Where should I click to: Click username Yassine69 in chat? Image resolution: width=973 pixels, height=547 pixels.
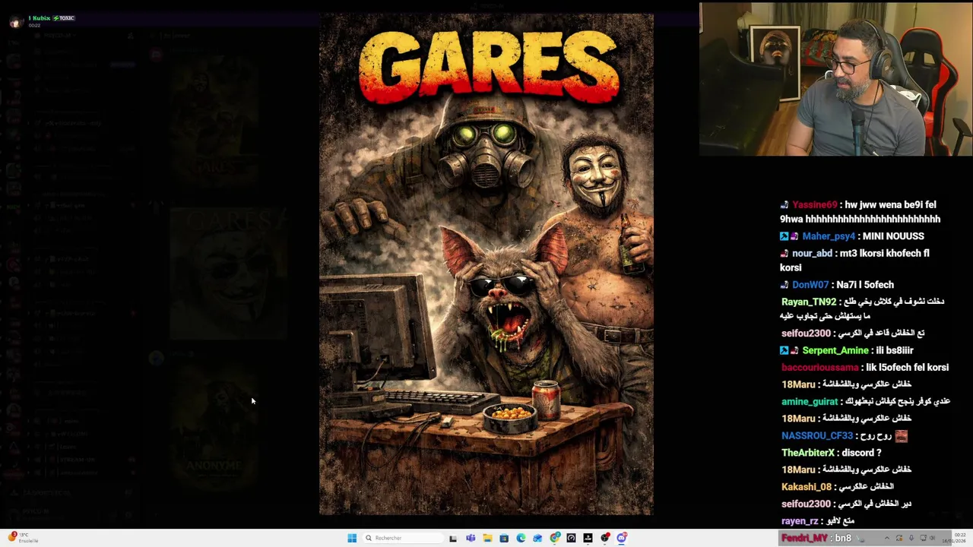point(814,204)
